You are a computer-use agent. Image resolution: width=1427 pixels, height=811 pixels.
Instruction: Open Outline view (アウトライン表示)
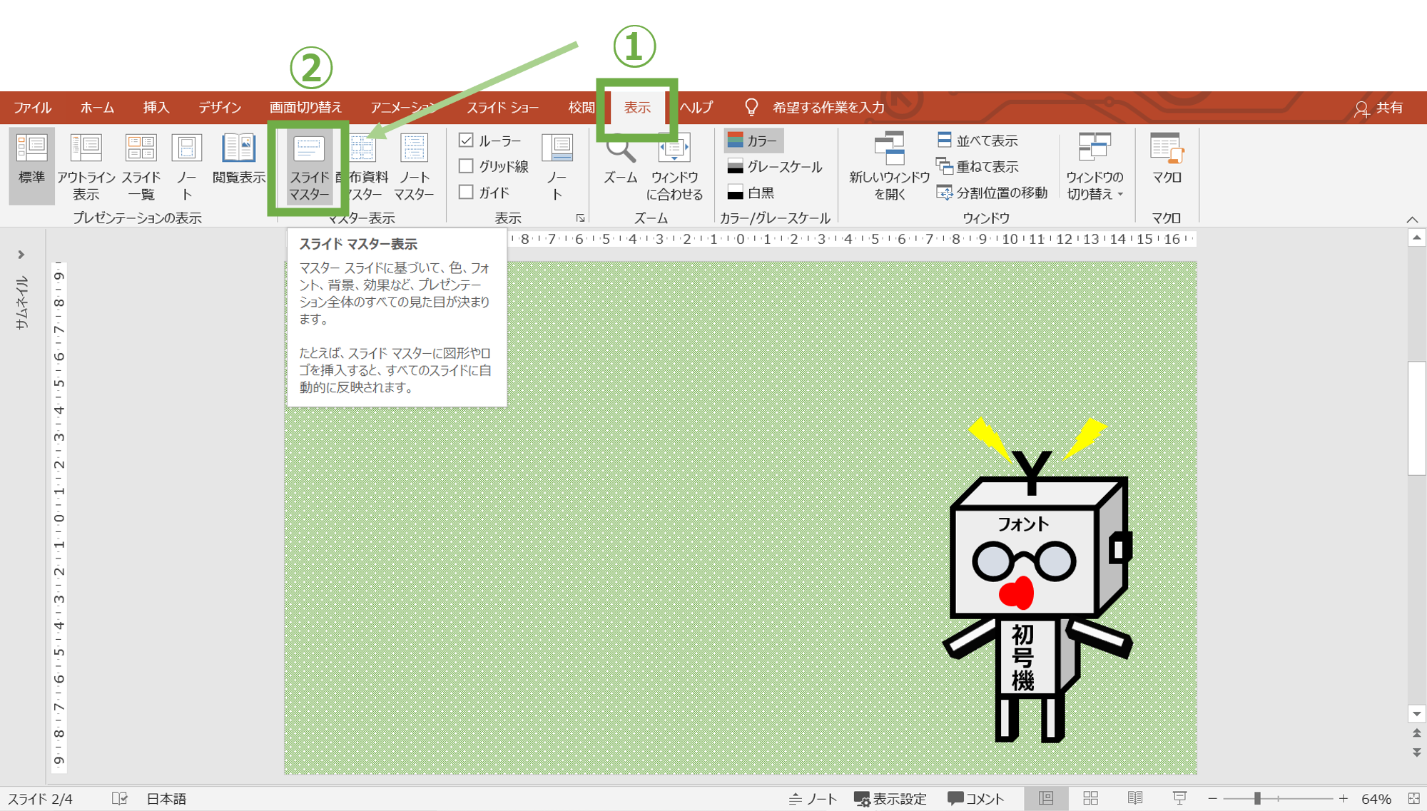pyautogui.click(x=86, y=150)
